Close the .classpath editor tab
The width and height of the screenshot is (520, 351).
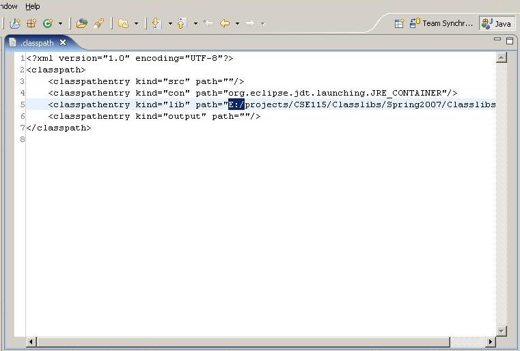(63, 42)
